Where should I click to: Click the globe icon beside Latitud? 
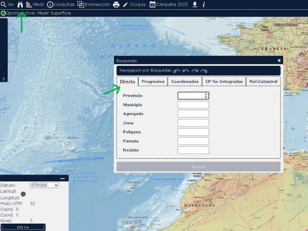pos(24,194)
